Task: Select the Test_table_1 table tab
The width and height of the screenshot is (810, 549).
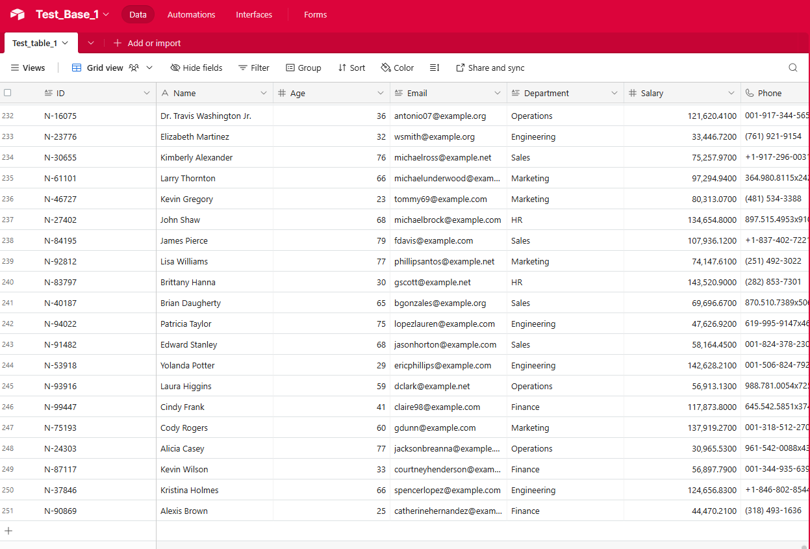Action: pos(41,43)
